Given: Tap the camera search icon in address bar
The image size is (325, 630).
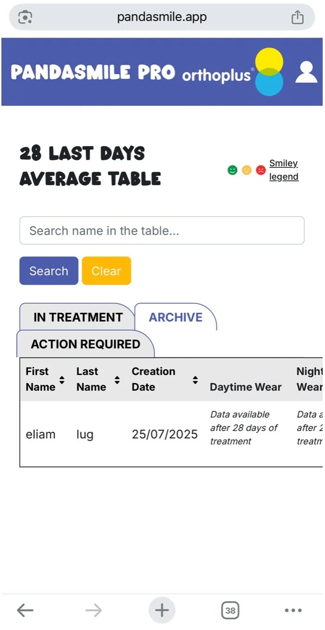Looking at the screenshot, I should pos(25,17).
